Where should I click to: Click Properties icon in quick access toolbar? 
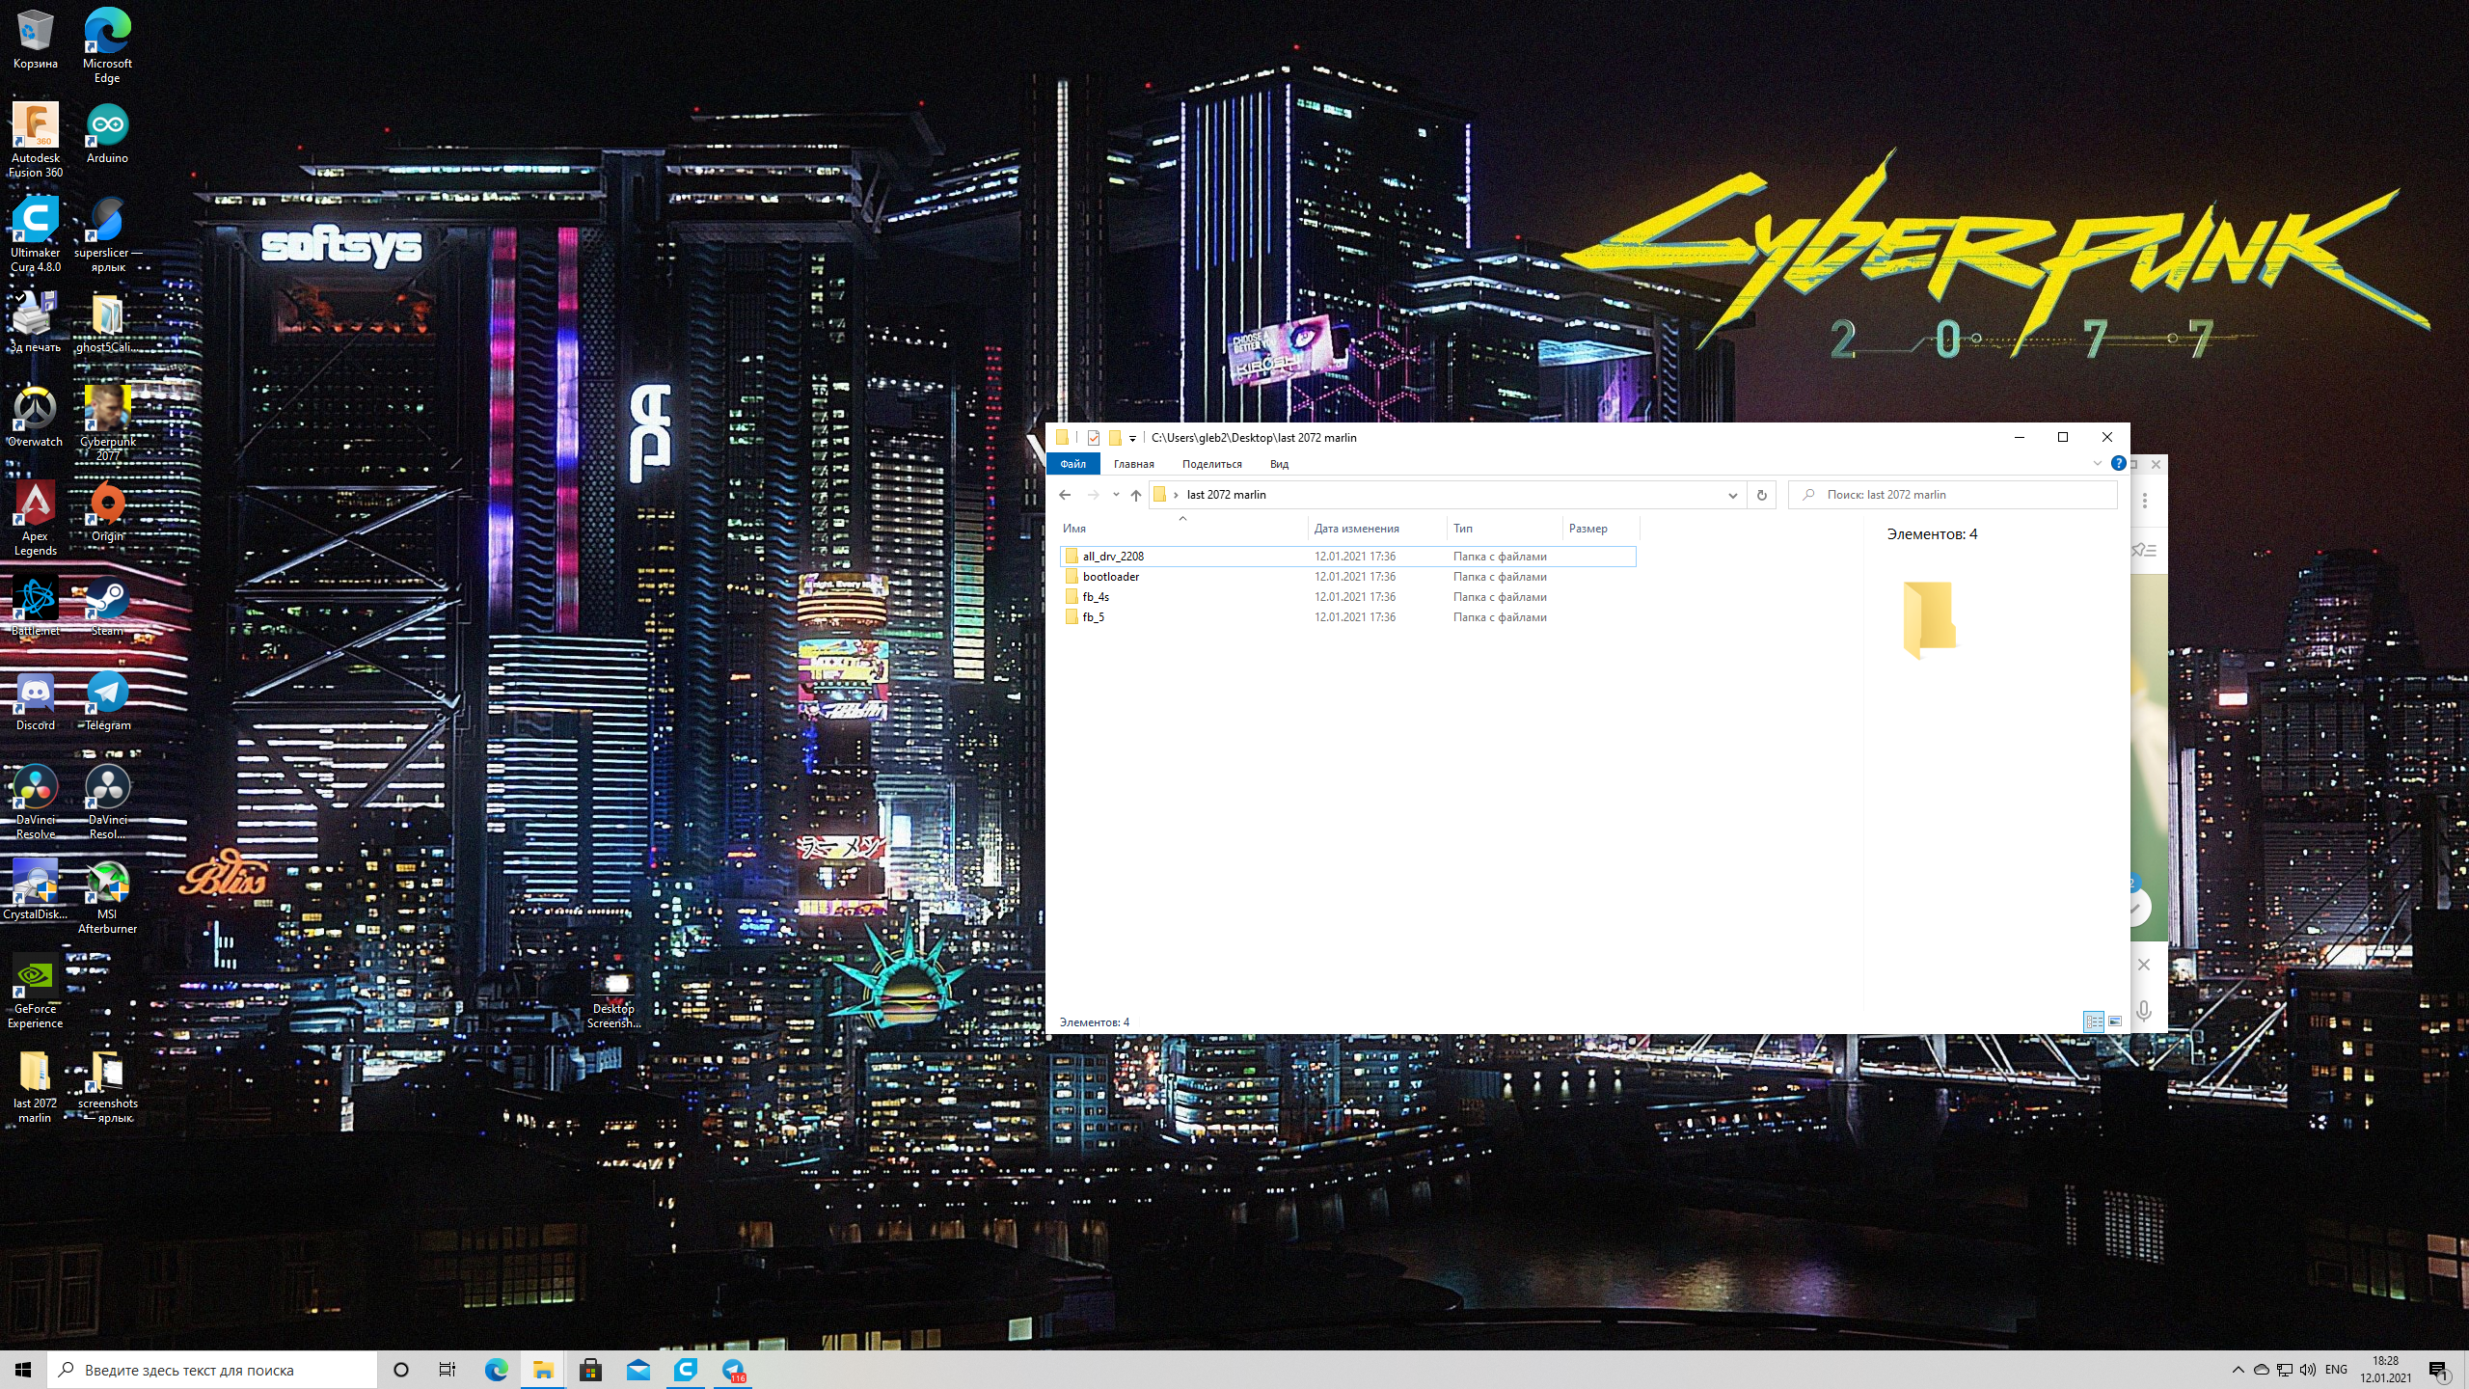tap(1093, 438)
